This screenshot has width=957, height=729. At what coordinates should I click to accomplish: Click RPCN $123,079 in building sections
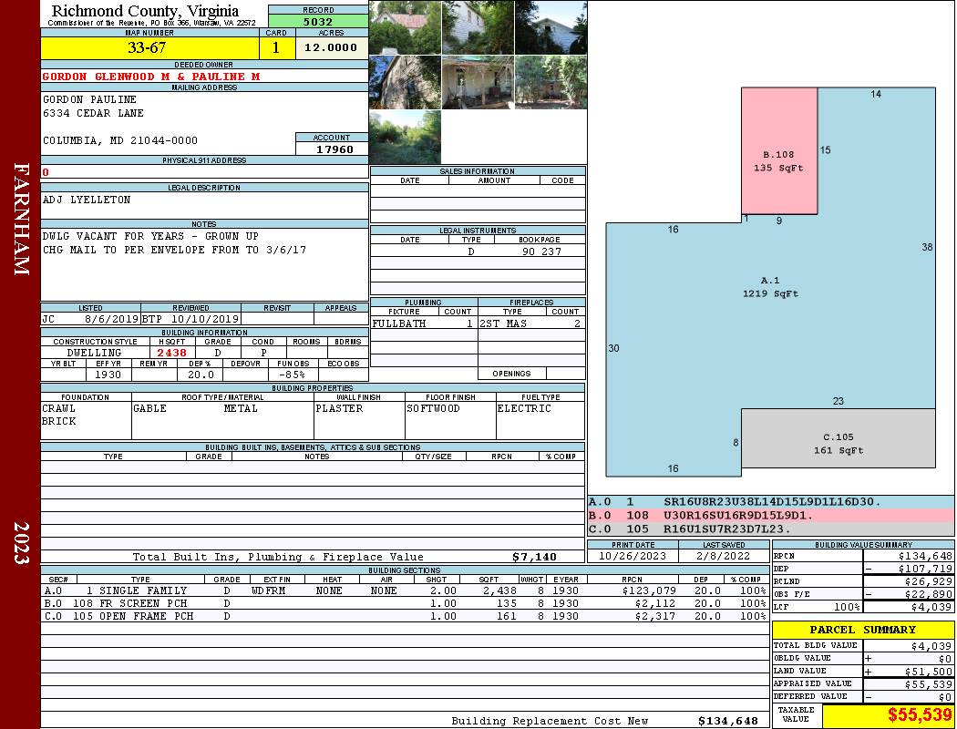tap(649, 590)
